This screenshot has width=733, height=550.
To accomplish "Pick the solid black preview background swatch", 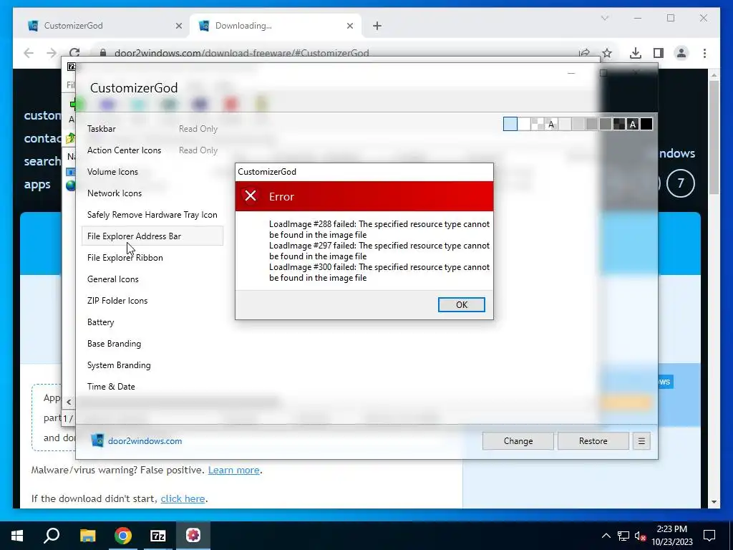I will pyautogui.click(x=646, y=124).
